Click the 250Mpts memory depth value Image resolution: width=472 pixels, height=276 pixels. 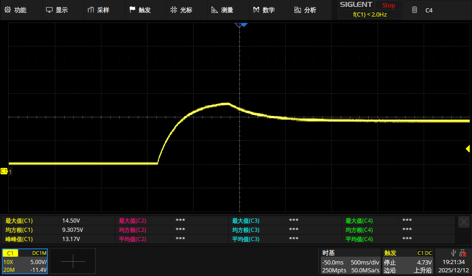point(334,270)
